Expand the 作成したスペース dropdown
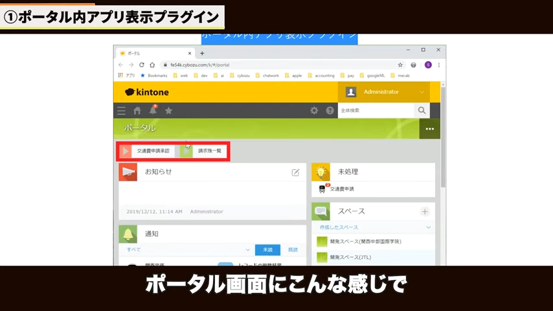Viewport: 553px width, 311px height. click(374, 227)
